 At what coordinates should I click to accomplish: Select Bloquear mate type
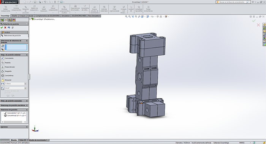pos(6,80)
